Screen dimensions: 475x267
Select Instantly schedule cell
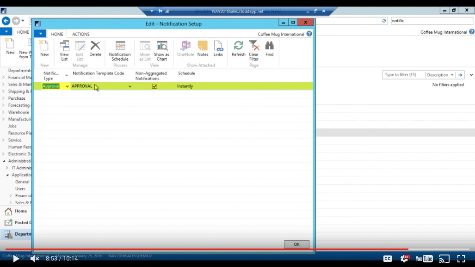(185, 86)
